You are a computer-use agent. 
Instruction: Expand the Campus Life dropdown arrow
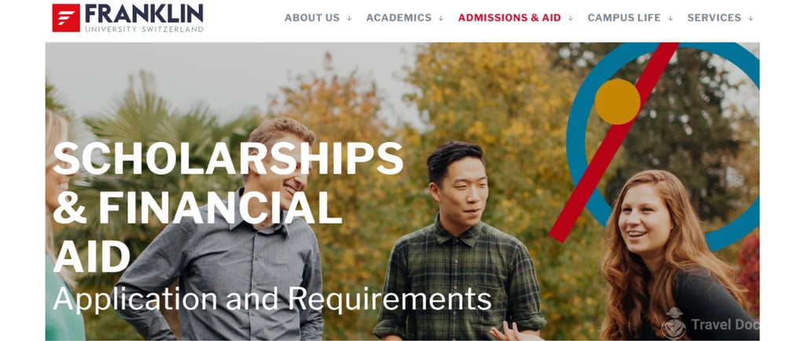(x=671, y=18)
